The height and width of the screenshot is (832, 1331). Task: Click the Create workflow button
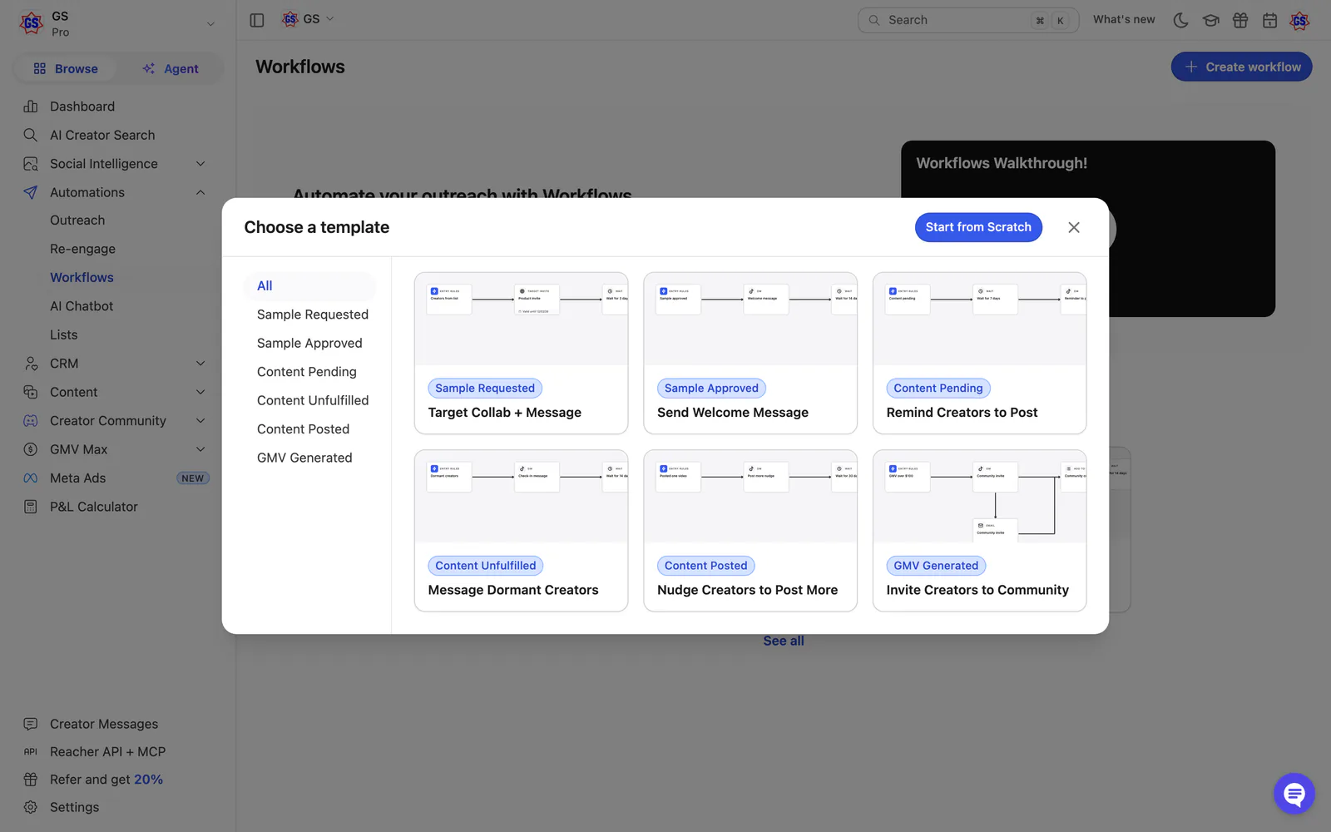point(1241,67)
